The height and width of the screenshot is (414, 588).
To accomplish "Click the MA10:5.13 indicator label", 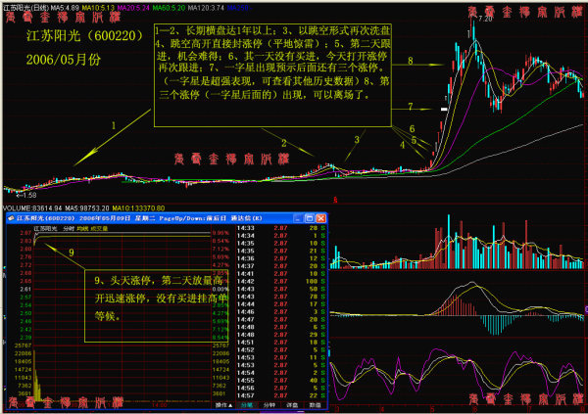I will coord(98,8).
